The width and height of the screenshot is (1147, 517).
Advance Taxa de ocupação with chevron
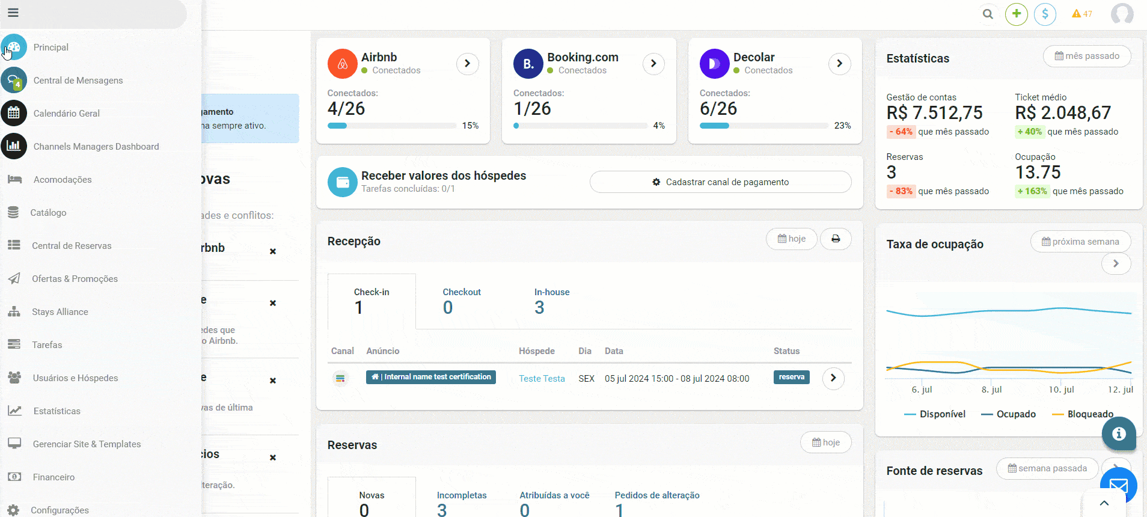click(x=1116, y=263)
